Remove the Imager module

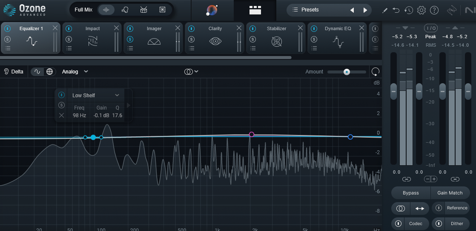coord(178,28)
